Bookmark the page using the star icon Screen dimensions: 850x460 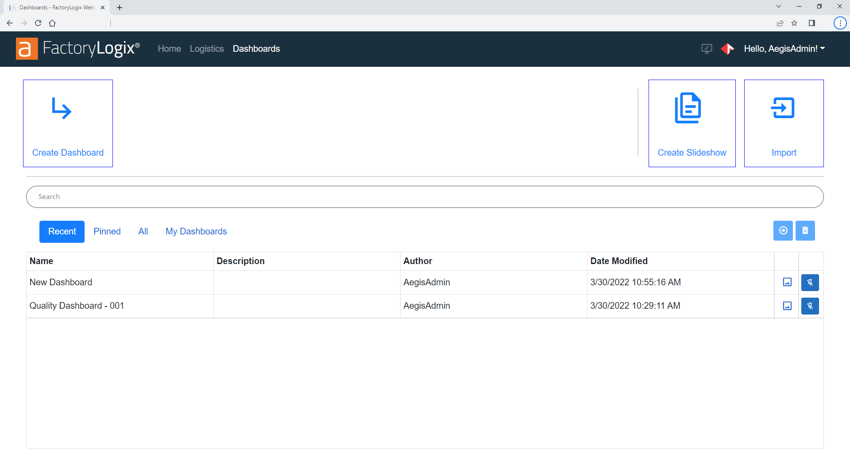795,23
